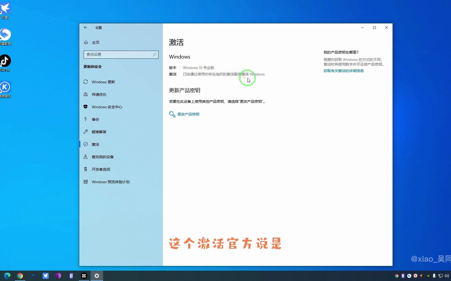Click the 'Windows 10 专业版' version text
This screenshot has width=451, height=281.
click(199, 68)
